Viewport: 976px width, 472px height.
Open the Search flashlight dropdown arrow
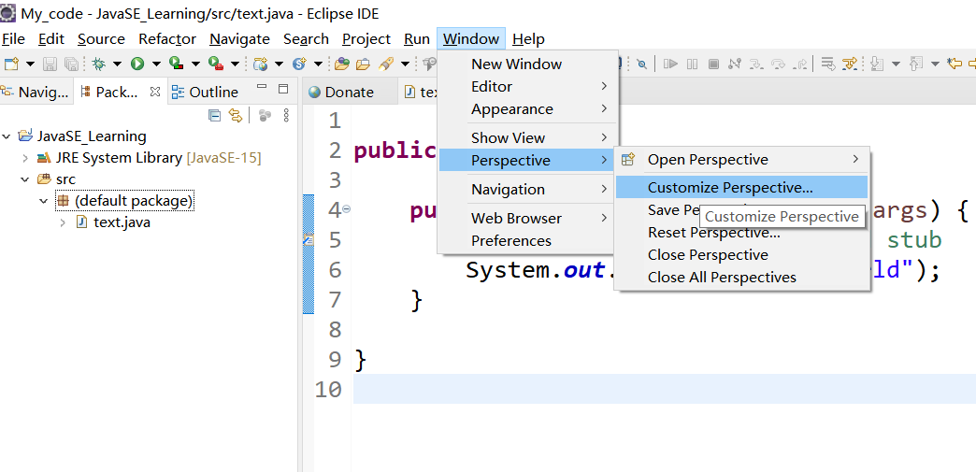tap(405, 64)
